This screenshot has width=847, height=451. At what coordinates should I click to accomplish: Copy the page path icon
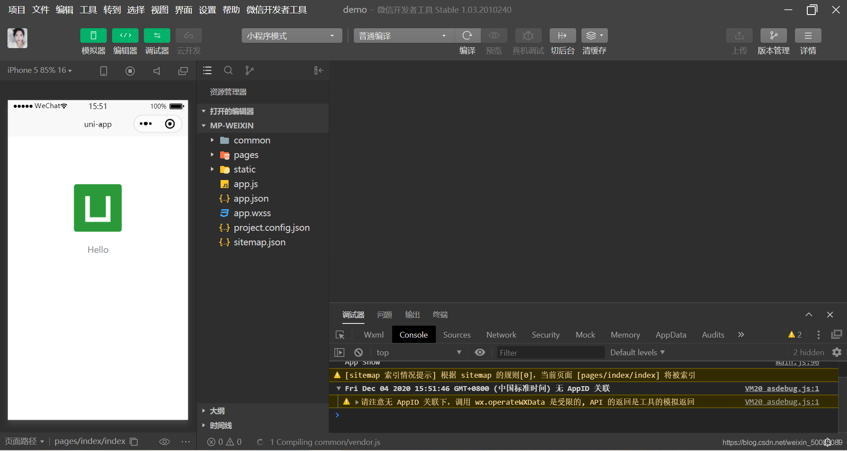point(134,442)
